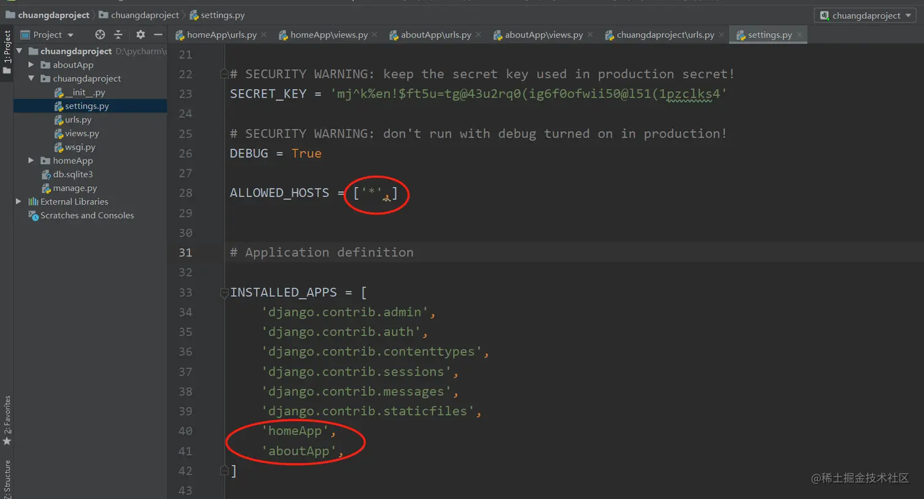Select views.py in the project tree
The width and height of the screenshot is (924, 499).
(82, 133)
